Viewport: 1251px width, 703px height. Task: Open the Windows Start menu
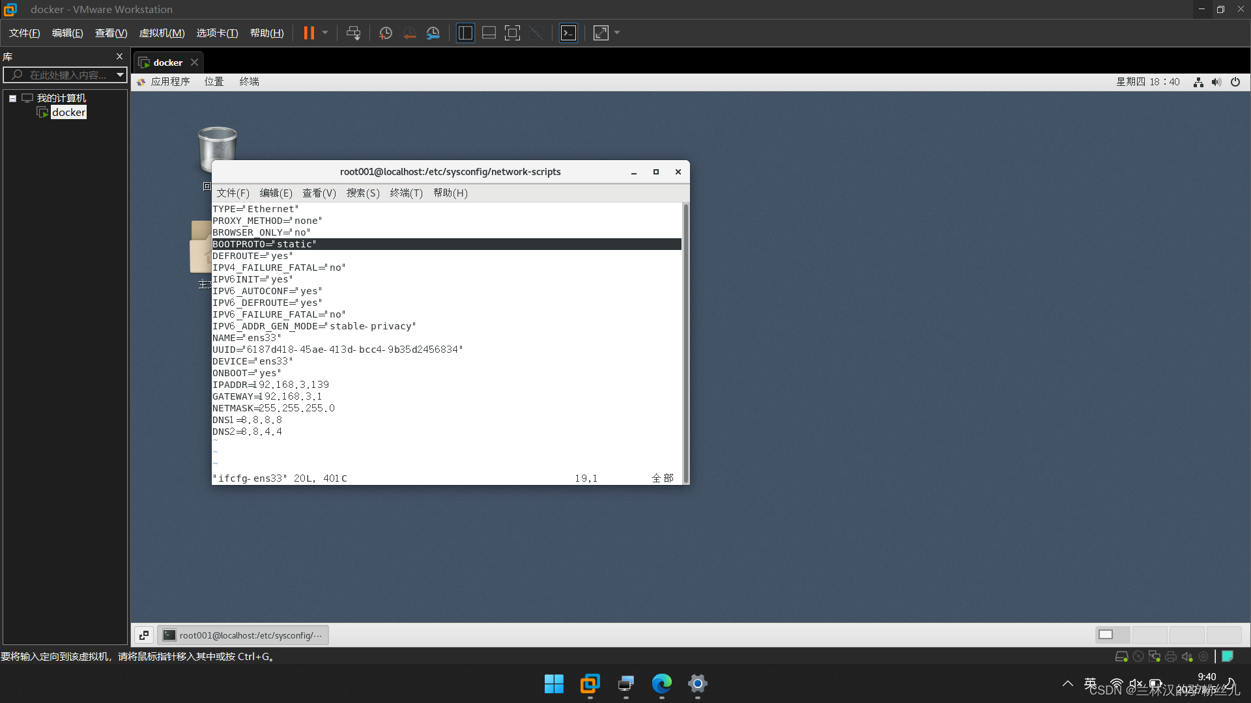[x=554, y=684]
